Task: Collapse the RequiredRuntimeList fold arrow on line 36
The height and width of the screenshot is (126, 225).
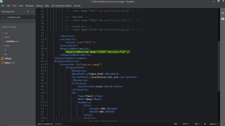Action: (x=45, y=49)
